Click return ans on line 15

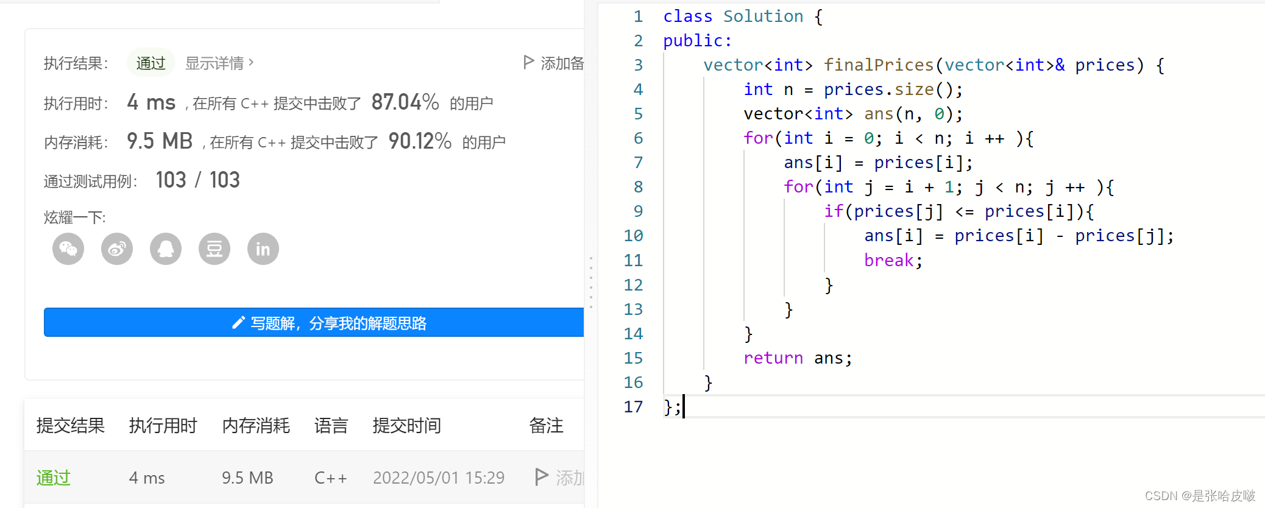798,358
